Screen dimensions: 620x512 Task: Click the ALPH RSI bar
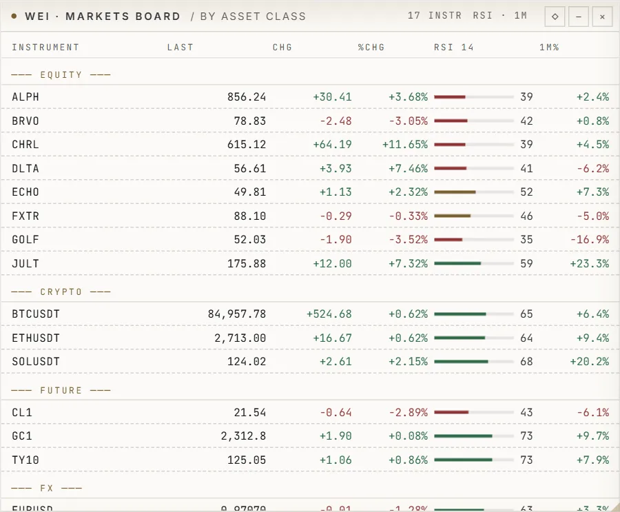click(474, 97)
